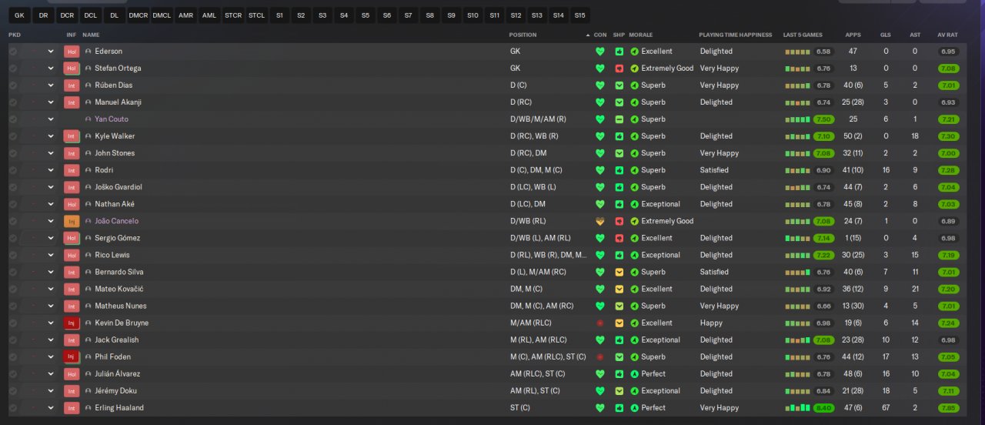The width and height of the screenshot is (985, 425).
Task: Toggle the picked checkmark for John Stones
Action: pyautogui.click(x=13, y=153)
